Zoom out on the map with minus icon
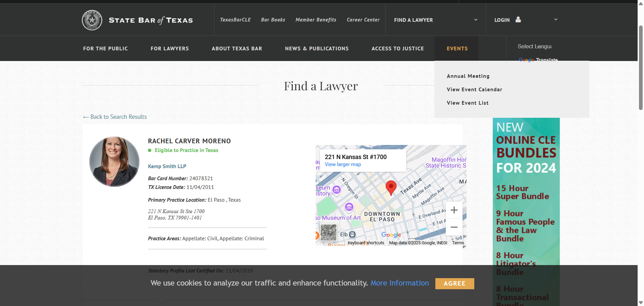This screenshot has height=306, width=644. (x=454, y=227)
